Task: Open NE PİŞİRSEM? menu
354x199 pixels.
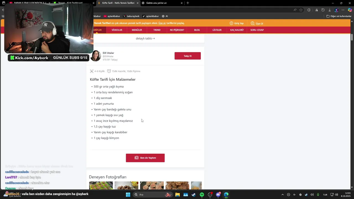Action: coord(177,30)
